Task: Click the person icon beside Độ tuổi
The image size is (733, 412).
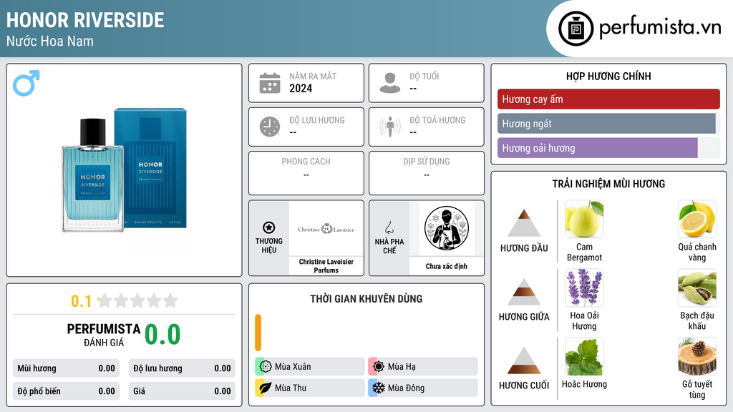Action: (x=390, y=83)
